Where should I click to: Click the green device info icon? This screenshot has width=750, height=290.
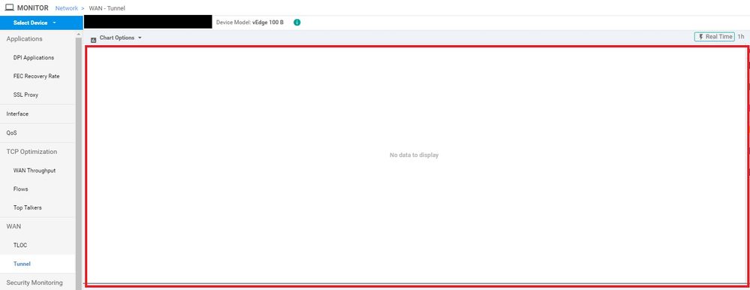tap(297, 23)
